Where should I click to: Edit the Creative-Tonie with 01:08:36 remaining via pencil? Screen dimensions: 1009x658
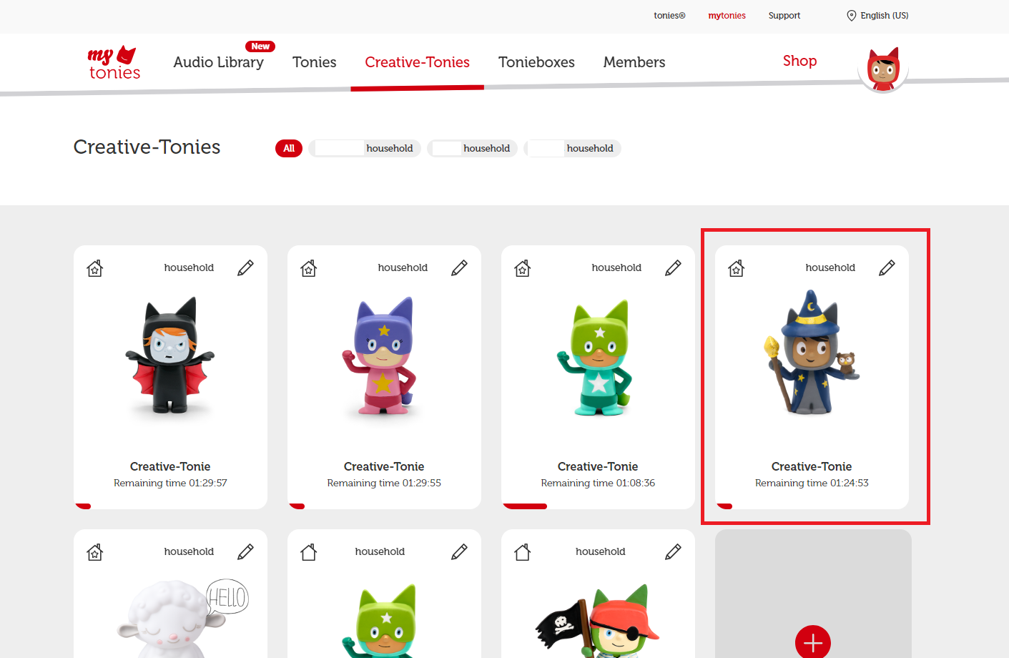coord(673,268)
